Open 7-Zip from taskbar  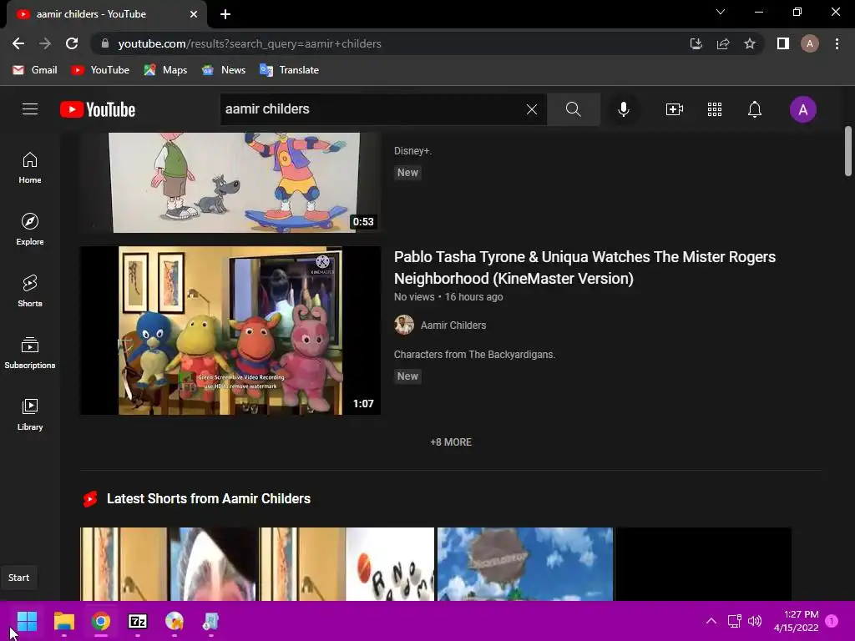point(138,621)
